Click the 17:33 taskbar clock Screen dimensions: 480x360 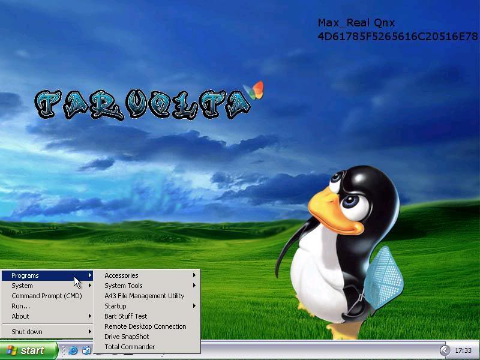[x=463, y=350]
